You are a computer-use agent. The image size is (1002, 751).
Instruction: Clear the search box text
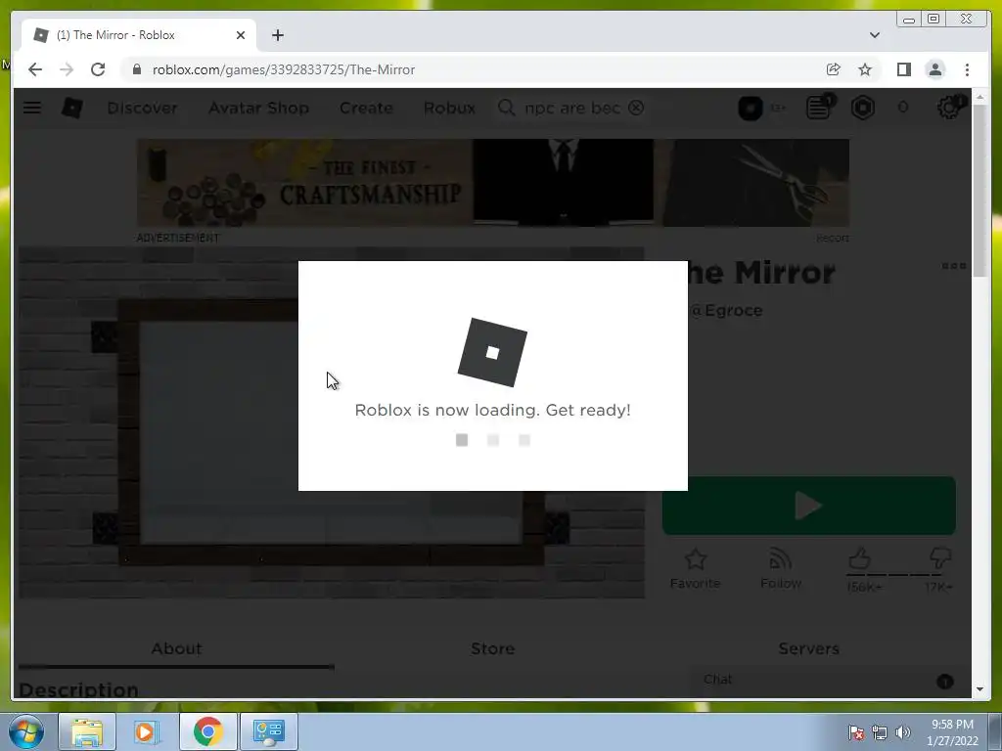point(636,108)
